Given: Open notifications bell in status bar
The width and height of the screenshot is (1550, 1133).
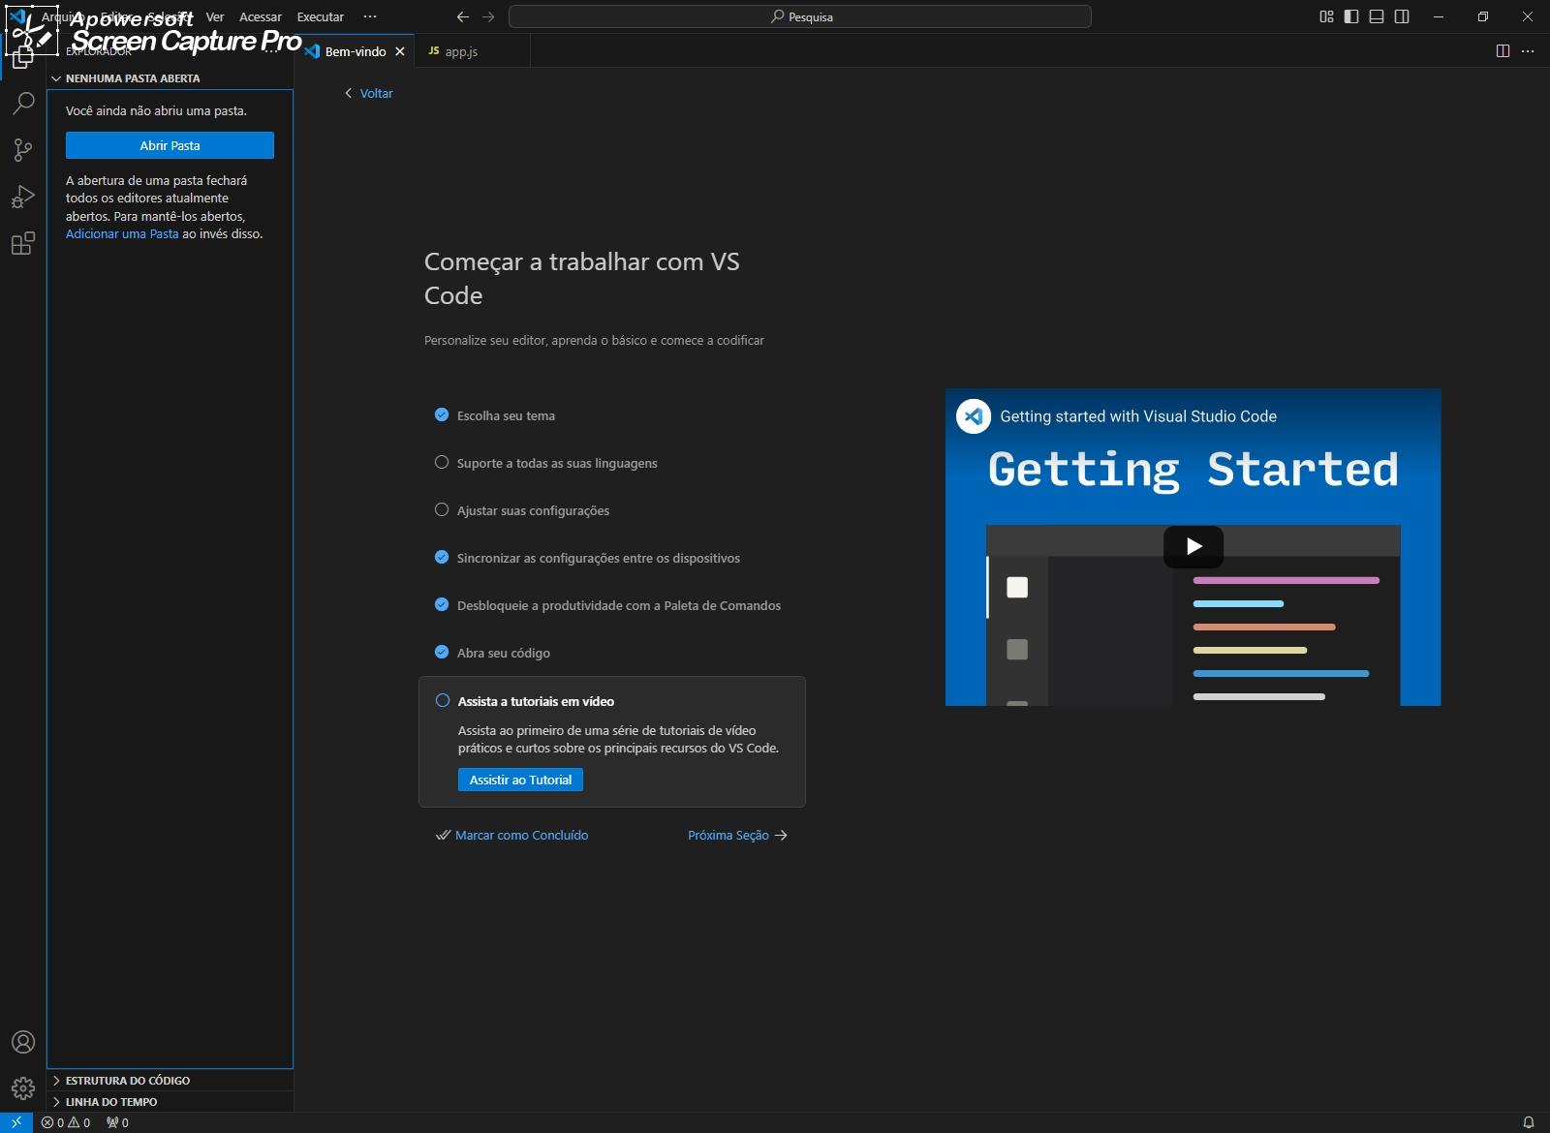Looking at the screenshot, I should [x=1529, y=1122].
